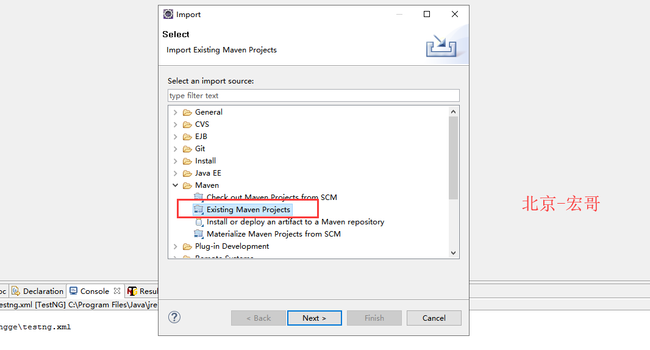
Task: Select Existing Maven Projects
Action: point(248,210)
